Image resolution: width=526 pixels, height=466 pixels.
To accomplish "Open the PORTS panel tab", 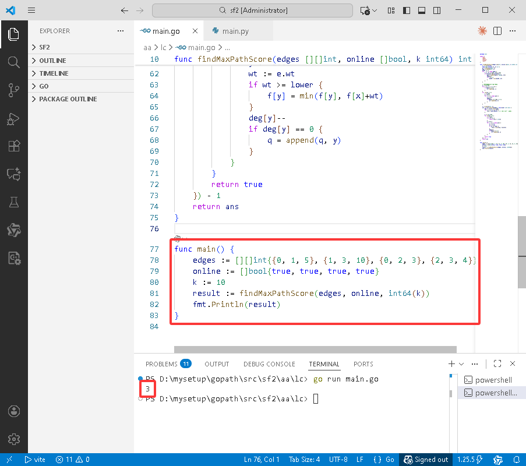I will (x=363, y=364).
